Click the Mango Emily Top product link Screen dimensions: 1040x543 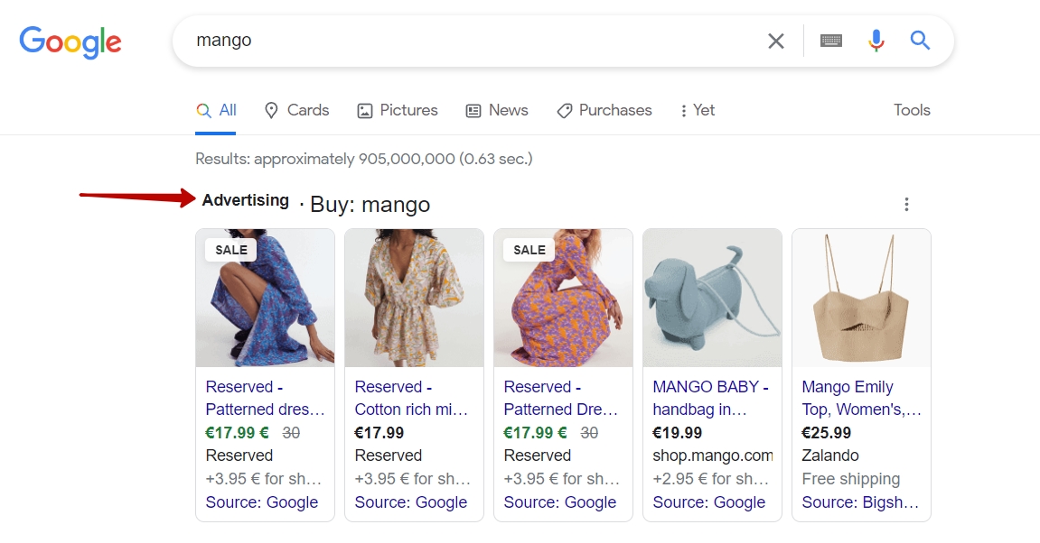pyautogui.click(x=859, y=398)
